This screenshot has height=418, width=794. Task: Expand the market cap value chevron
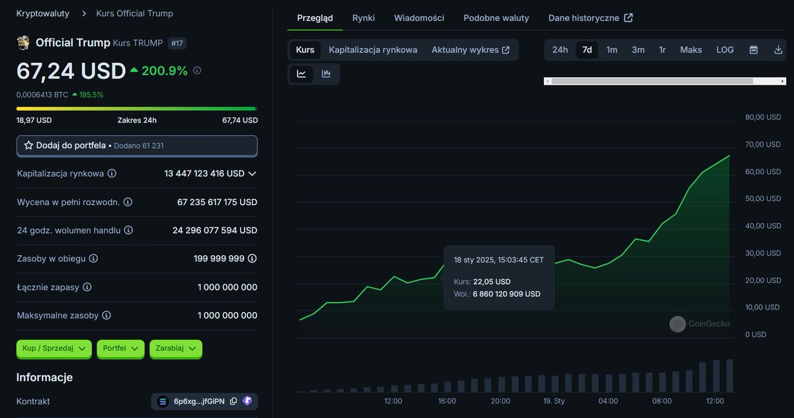click(252, 173)
